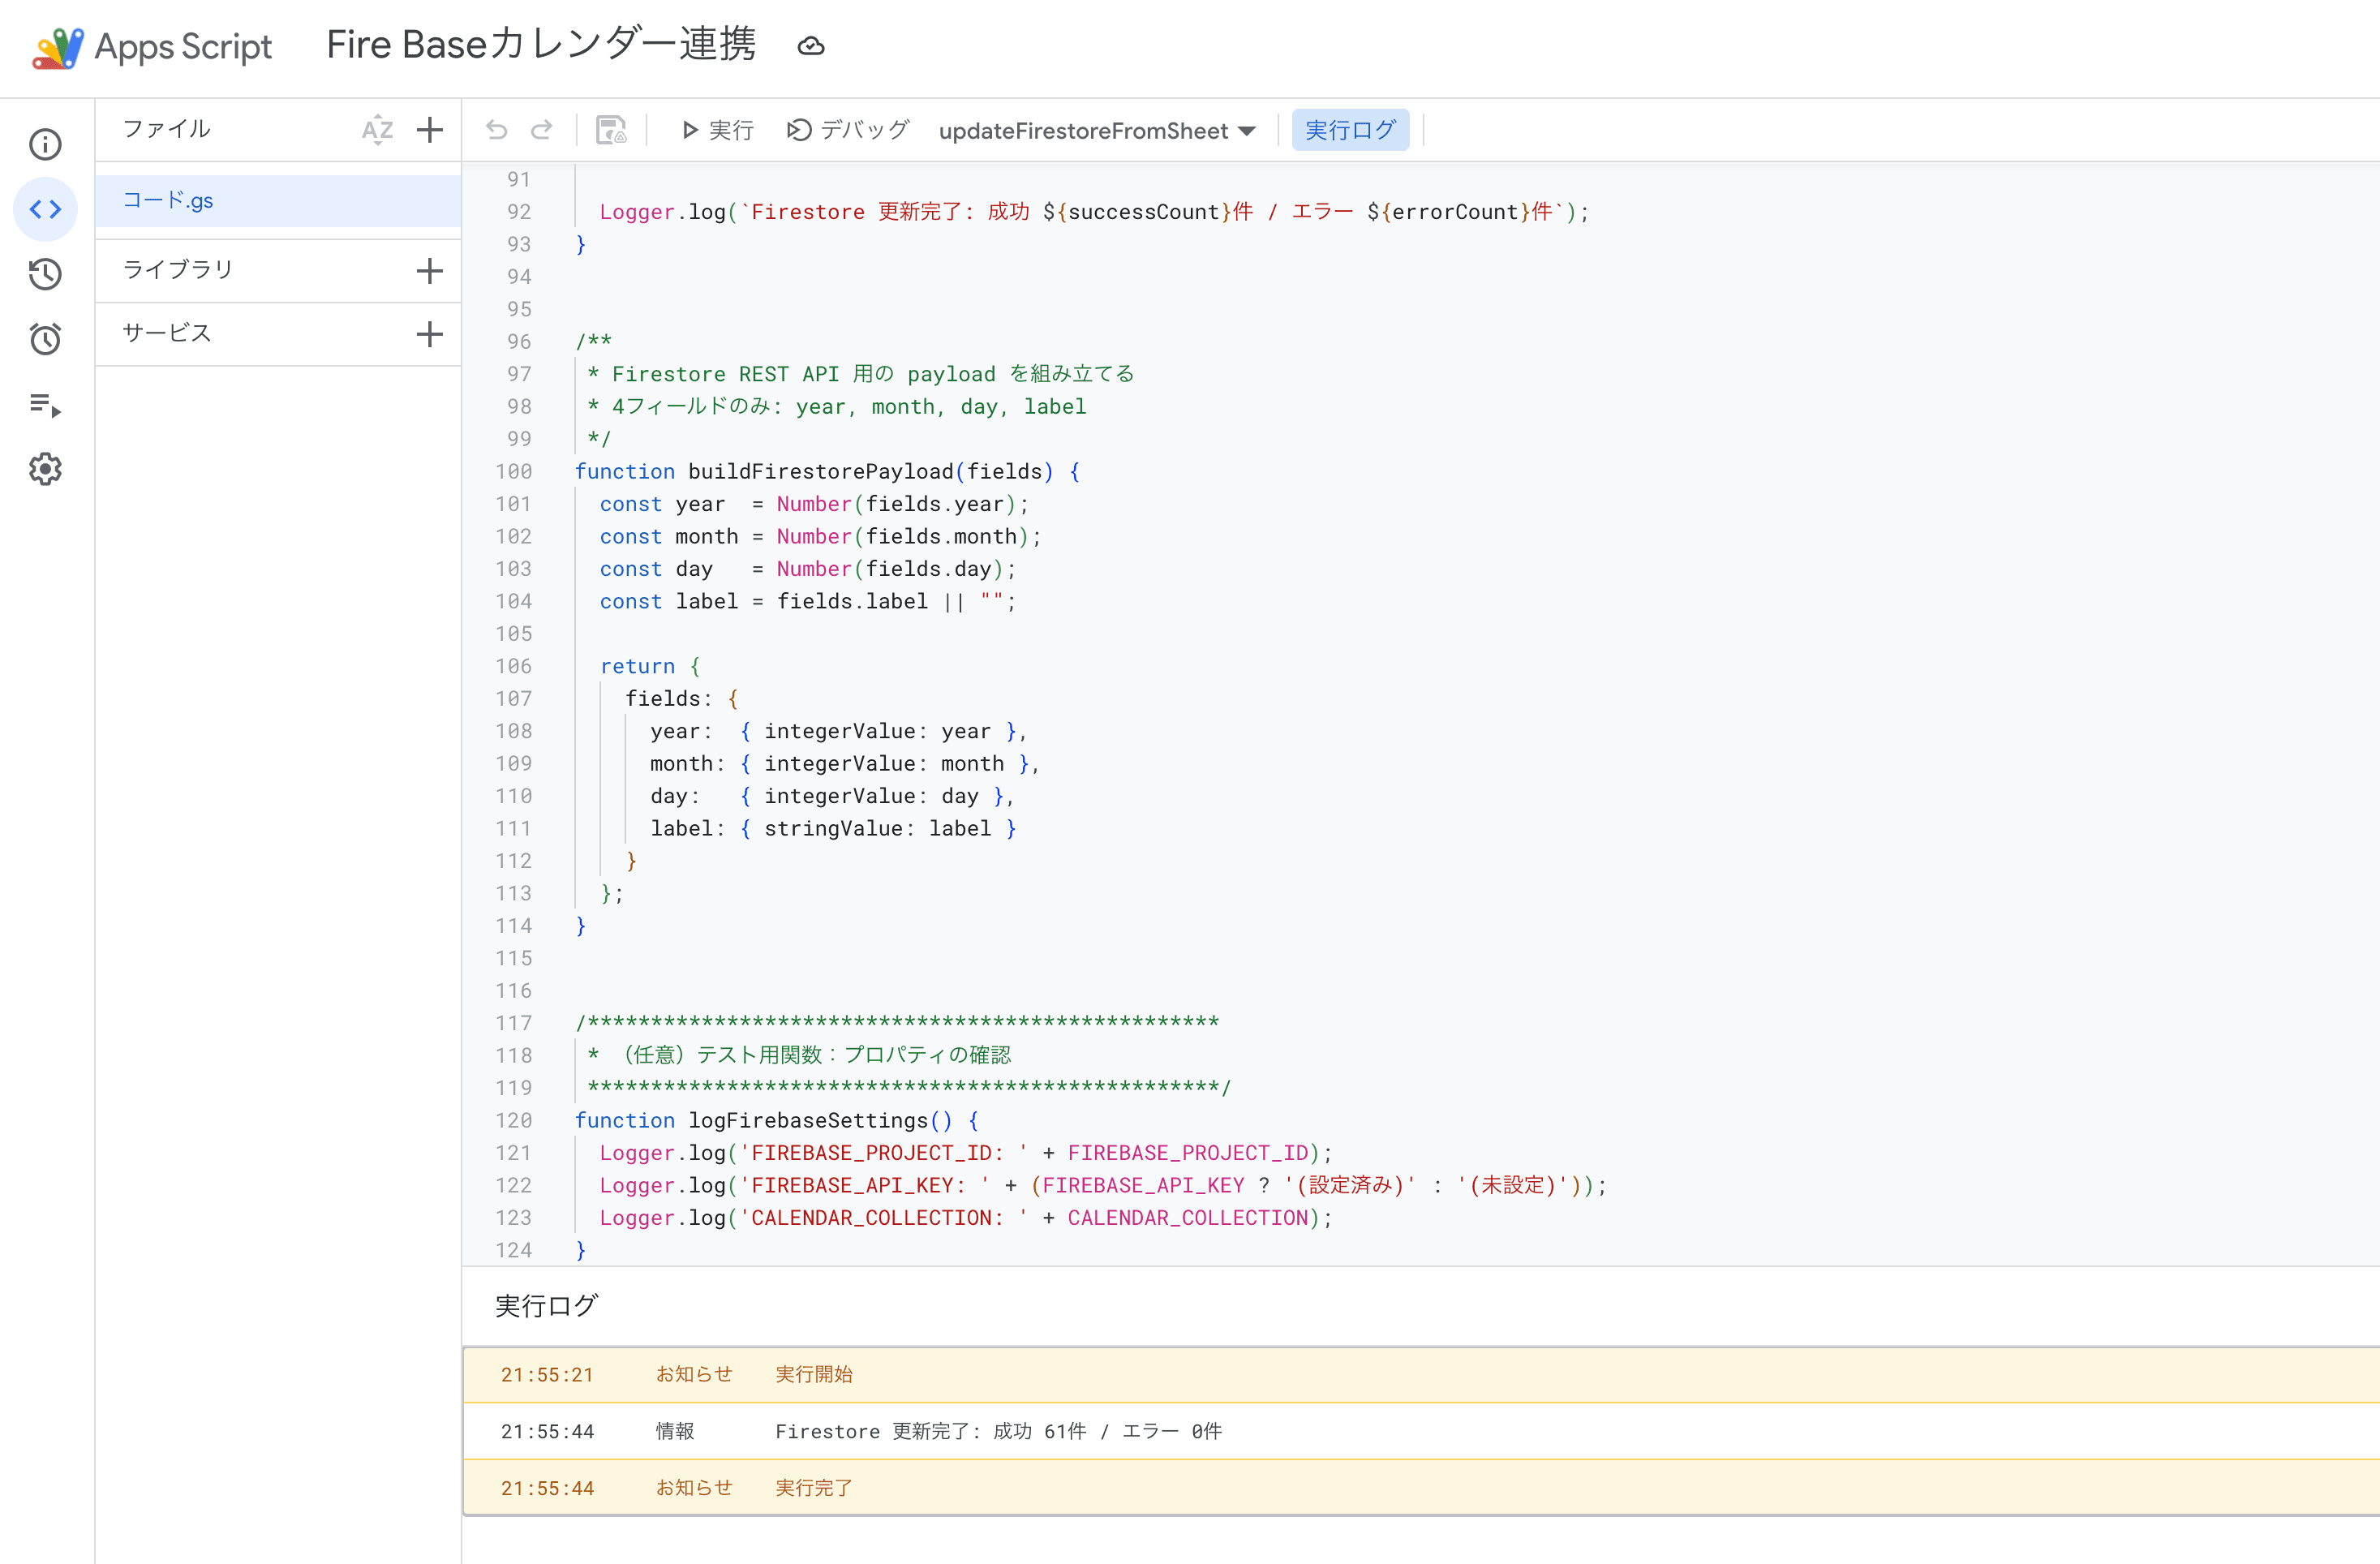Add a library with plus icon
The width and height of the screenshot is (2380, 1564).
pyautogui.click(x=430, y=271)
